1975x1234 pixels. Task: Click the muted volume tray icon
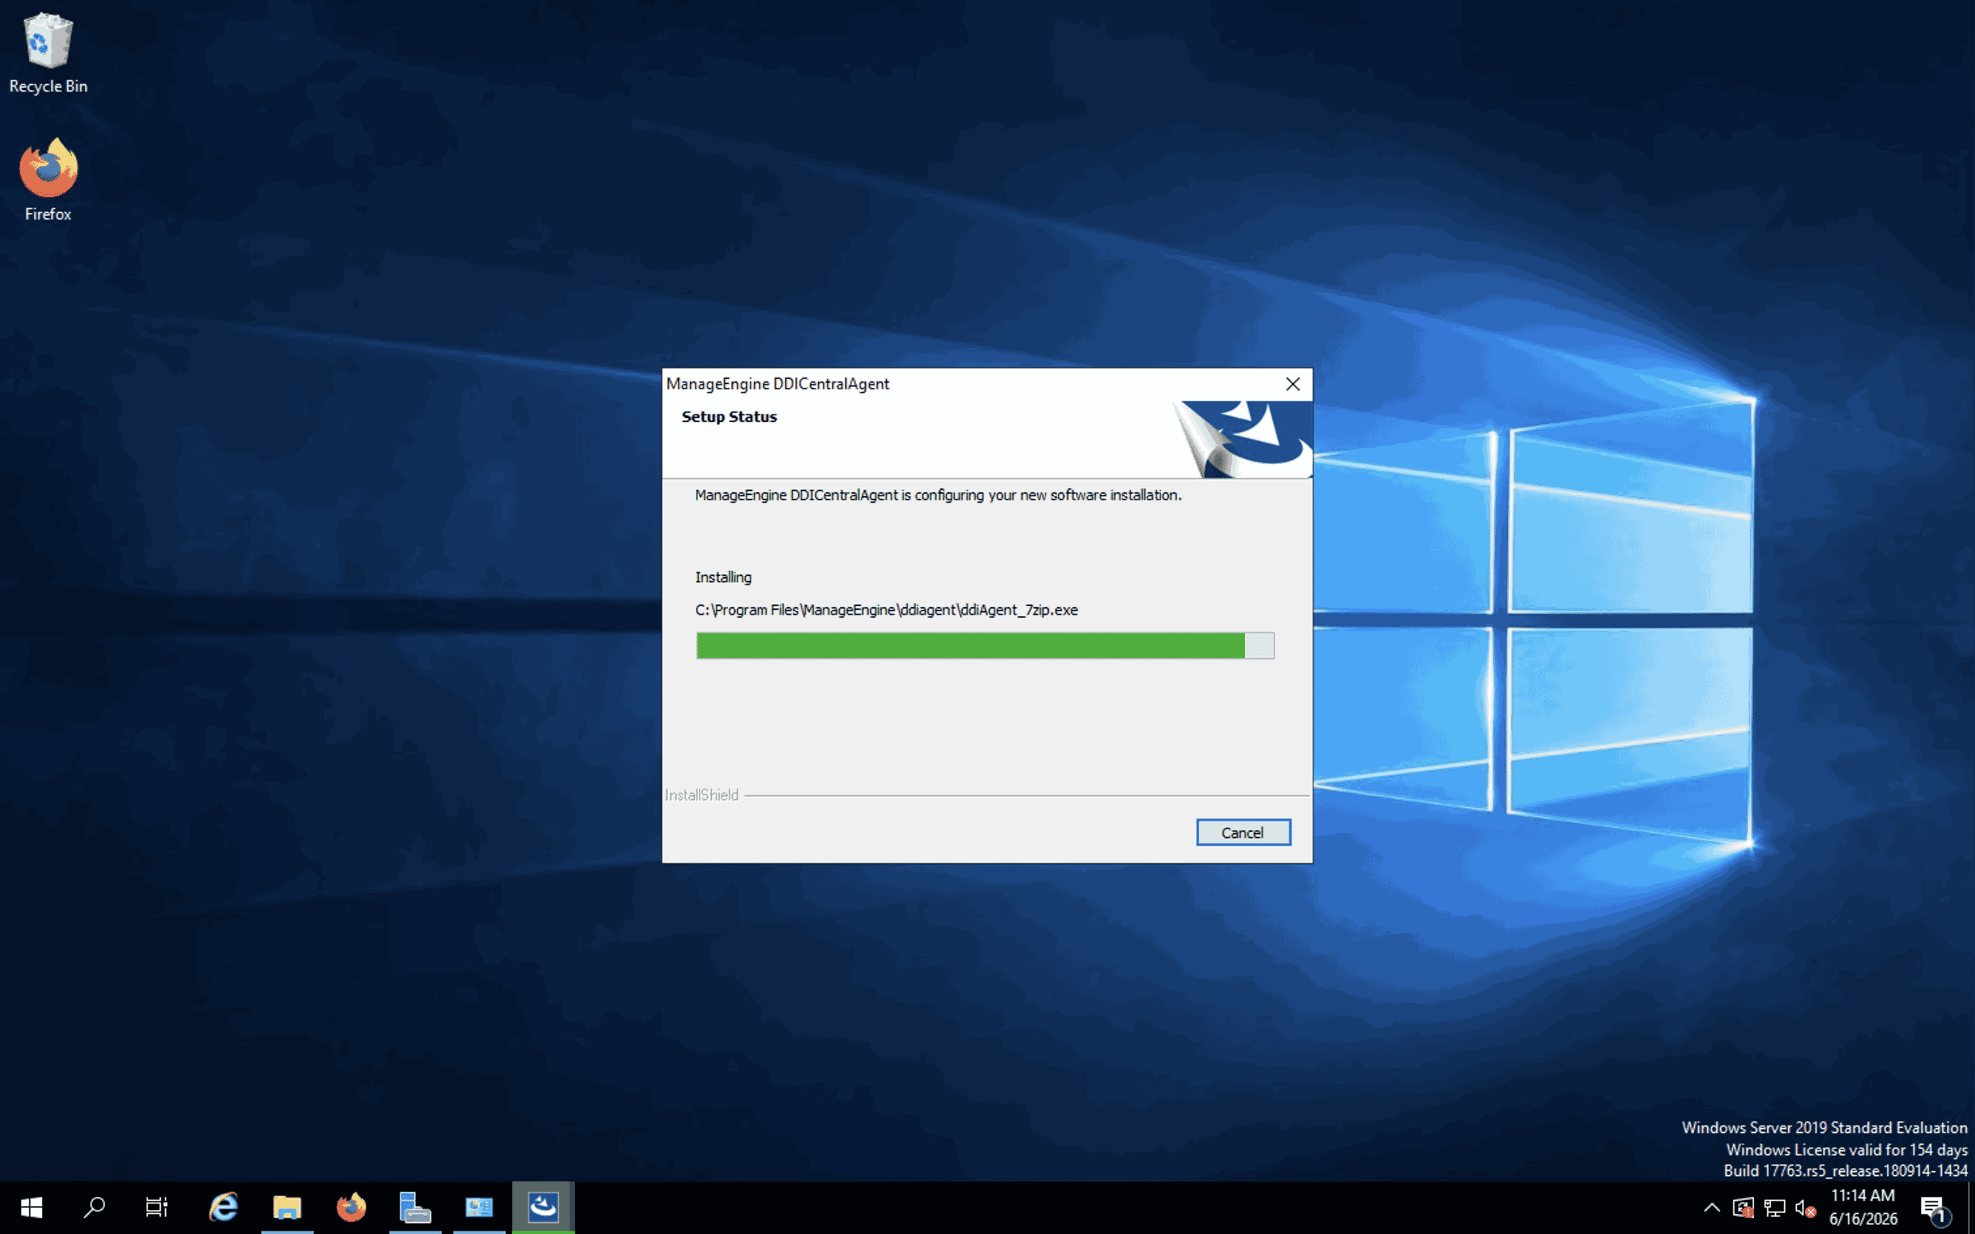pyautogui.click(x=1805, y=1208)
